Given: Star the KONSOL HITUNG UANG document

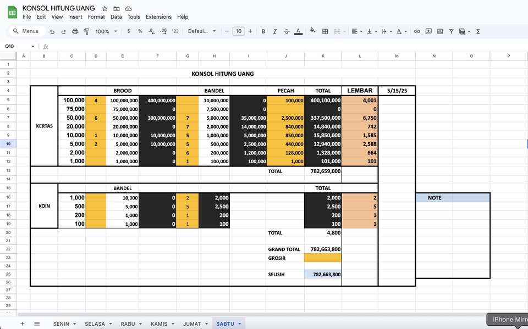Looking at the screenshot, I should click(105, 8).
